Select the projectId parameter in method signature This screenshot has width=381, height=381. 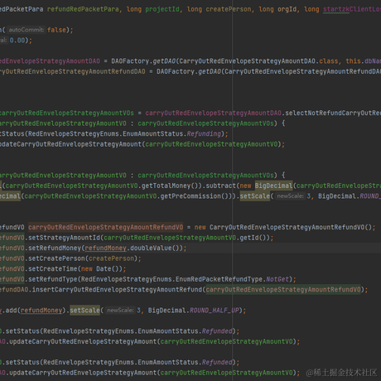(162, 9)
